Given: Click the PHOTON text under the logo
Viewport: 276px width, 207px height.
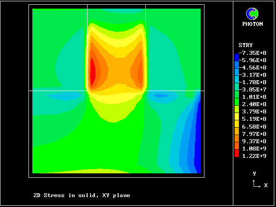Looking at the screenshot, I should click(x=252, y=24).
